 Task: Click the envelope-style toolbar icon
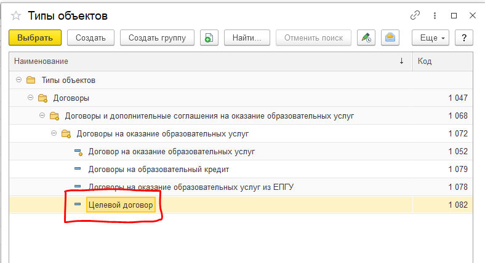pyautogui.click(x=390, y=37)
